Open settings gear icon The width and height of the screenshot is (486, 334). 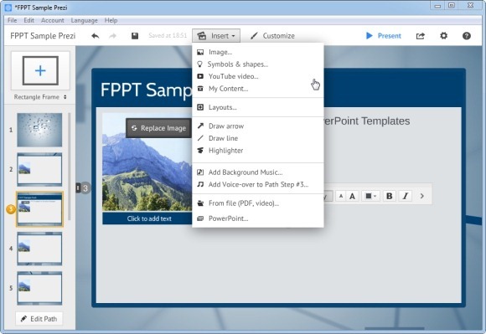point(443,36)
